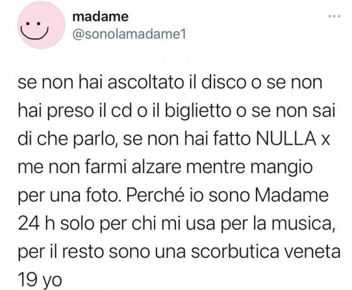Click the word foto in the tweet

(x=102, y=195)
